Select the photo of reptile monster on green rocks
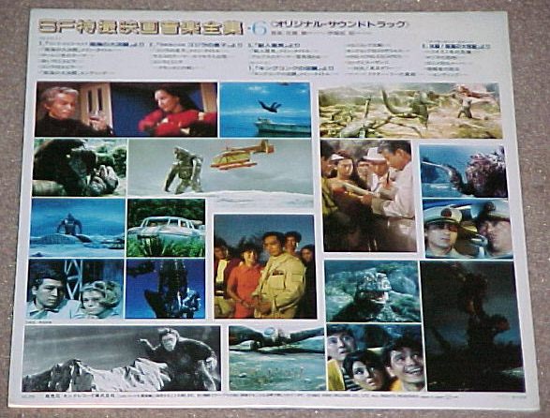 pos(373,291)
